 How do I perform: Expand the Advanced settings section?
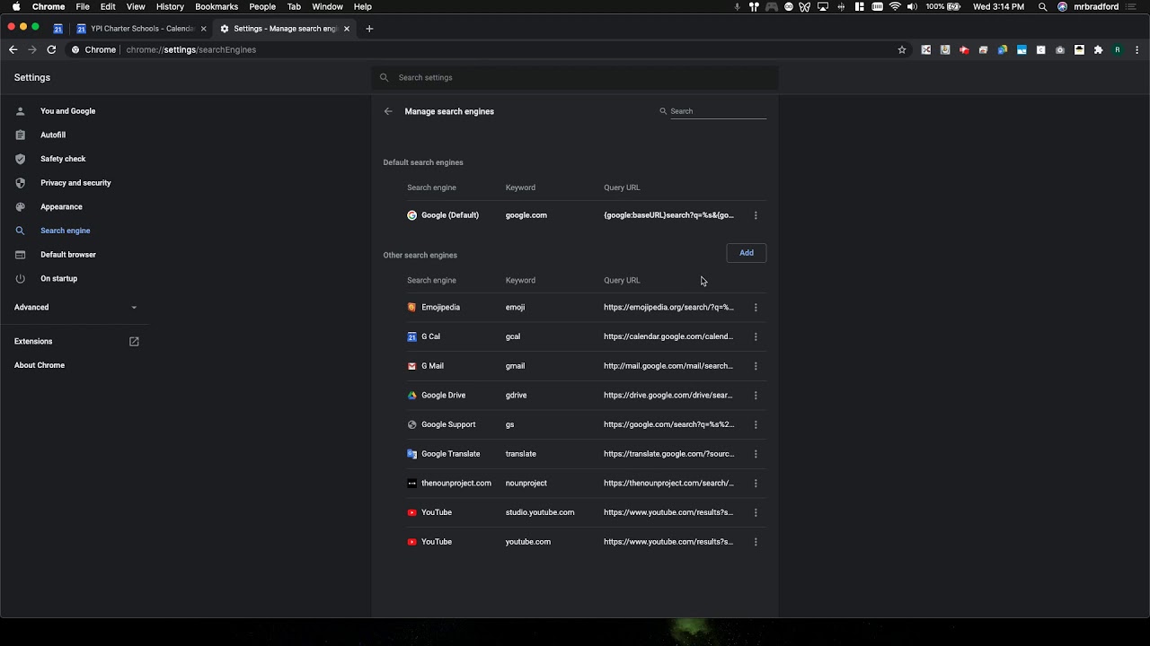point(75,308)
